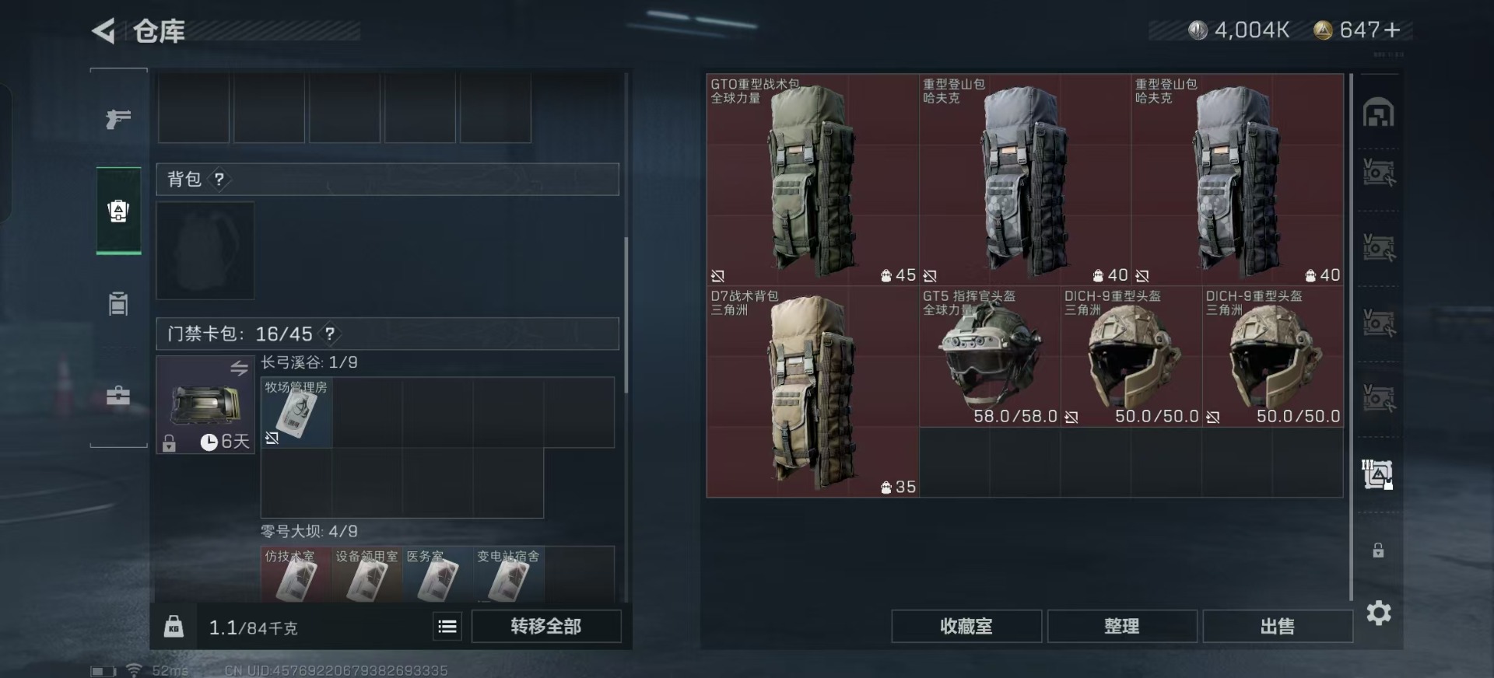Open the list view icon beside 转移全部
The height and width of the screenshot is (678, 1494).
tap(447, 627)
